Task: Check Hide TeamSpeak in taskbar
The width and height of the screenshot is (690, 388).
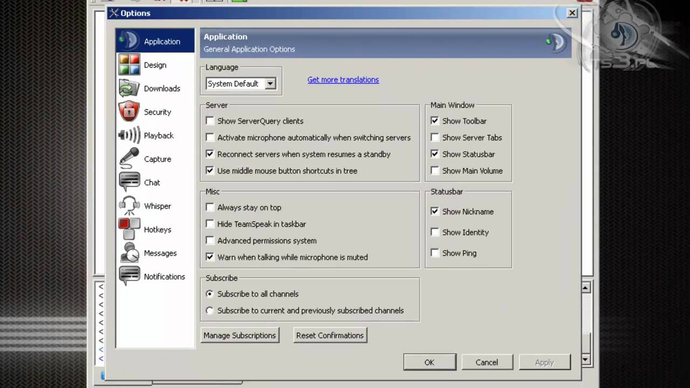Action: pyautogui.click(x=210, y=224)
